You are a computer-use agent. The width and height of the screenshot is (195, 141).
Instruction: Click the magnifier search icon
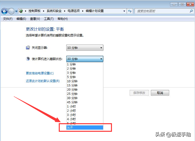coord(191,11)
